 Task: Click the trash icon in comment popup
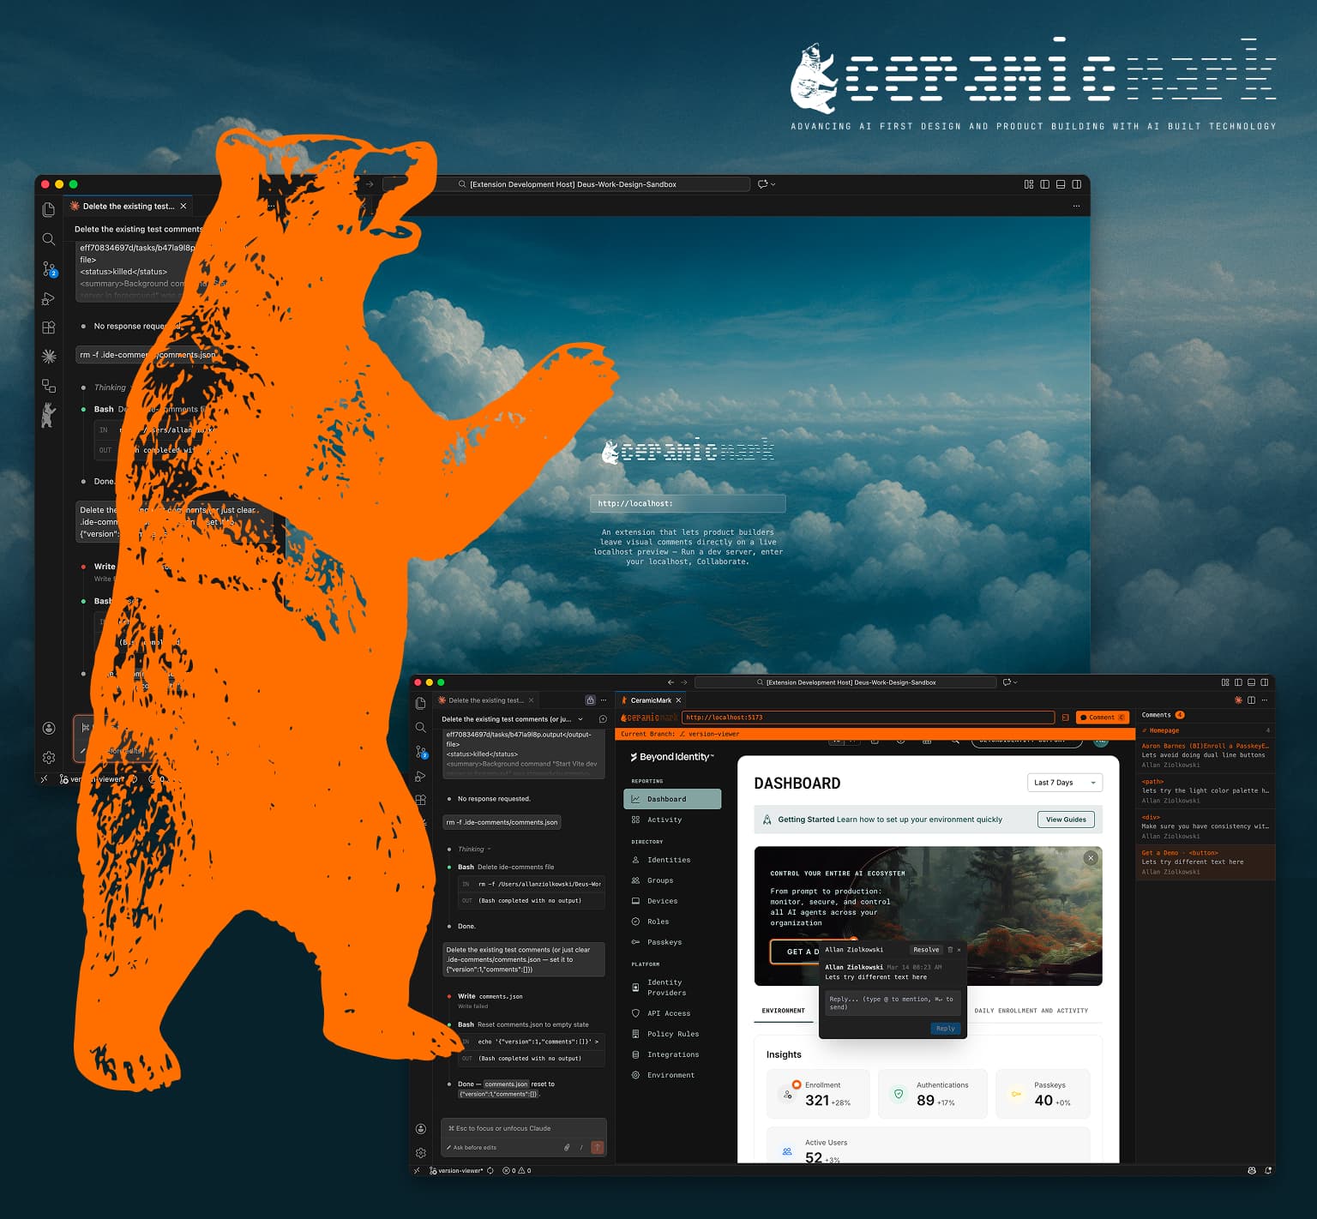click(950, 950)
